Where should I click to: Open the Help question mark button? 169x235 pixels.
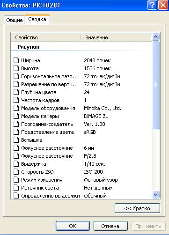click(152, 5)
